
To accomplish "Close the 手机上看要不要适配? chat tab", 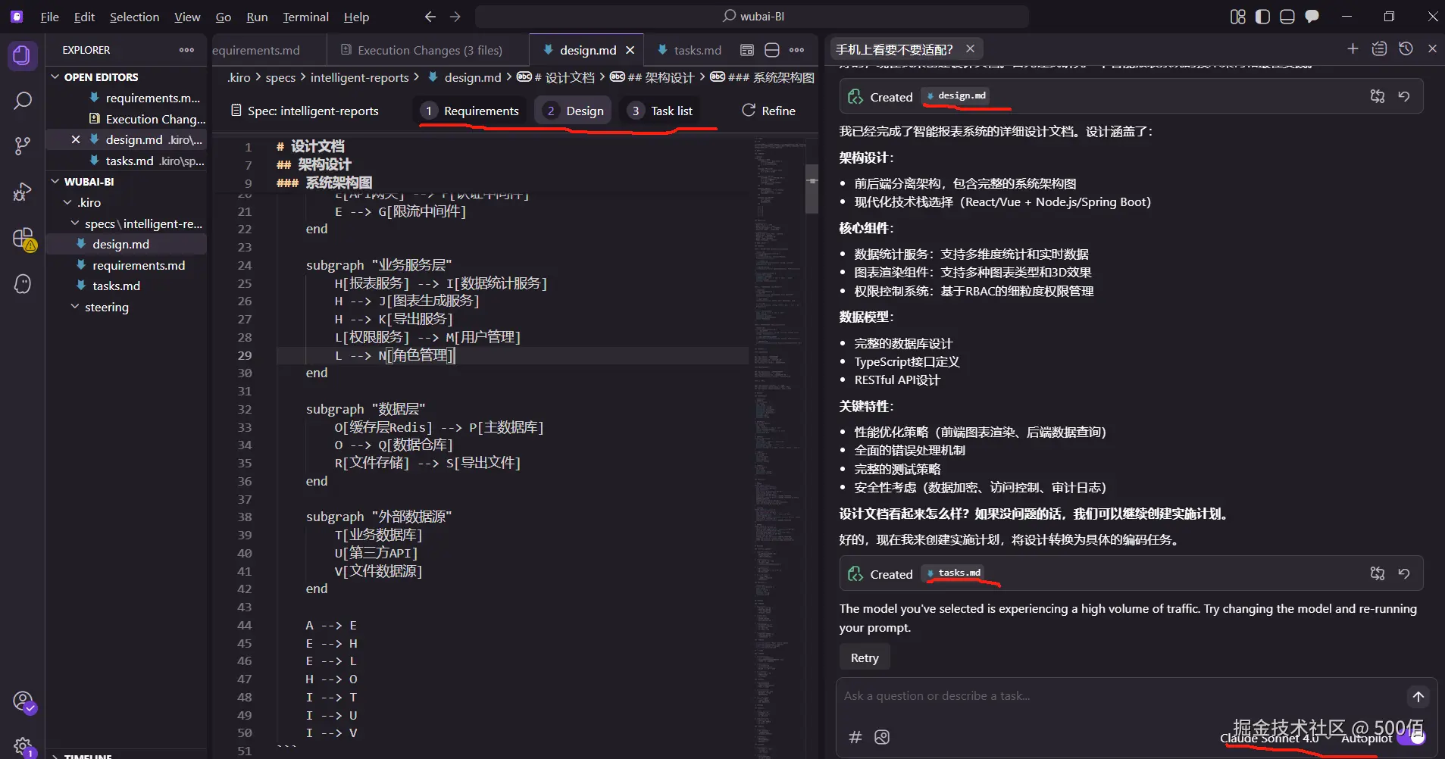I will click(970, 48).
